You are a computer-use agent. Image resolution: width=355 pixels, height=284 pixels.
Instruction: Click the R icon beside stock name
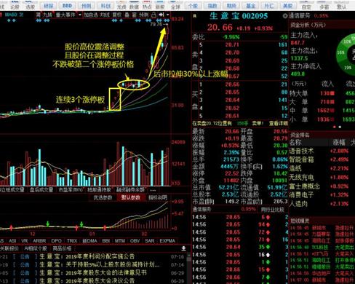(194, 16)
